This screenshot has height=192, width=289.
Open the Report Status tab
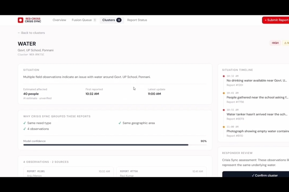137,20
